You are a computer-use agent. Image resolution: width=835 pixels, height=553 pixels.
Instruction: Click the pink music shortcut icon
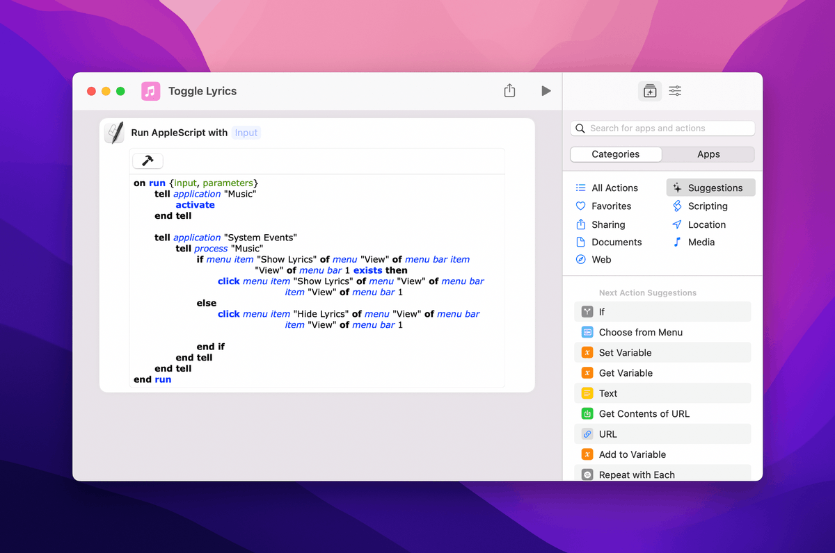(150, 91)
